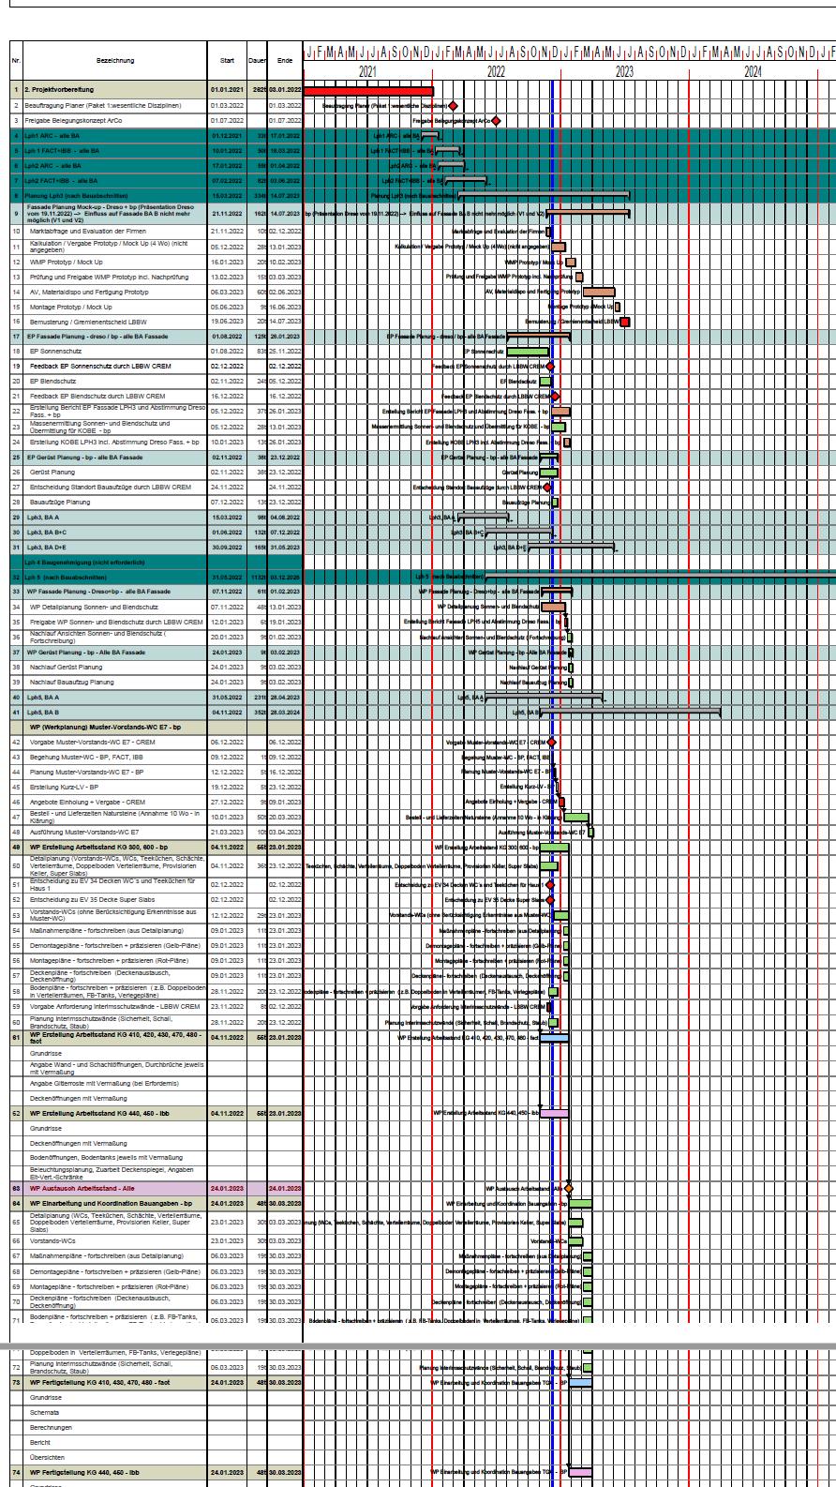Click milestone diamond for Entscheidung Standort Bauaufzüge
836x1487 pixels.
[x=547, y=486]
